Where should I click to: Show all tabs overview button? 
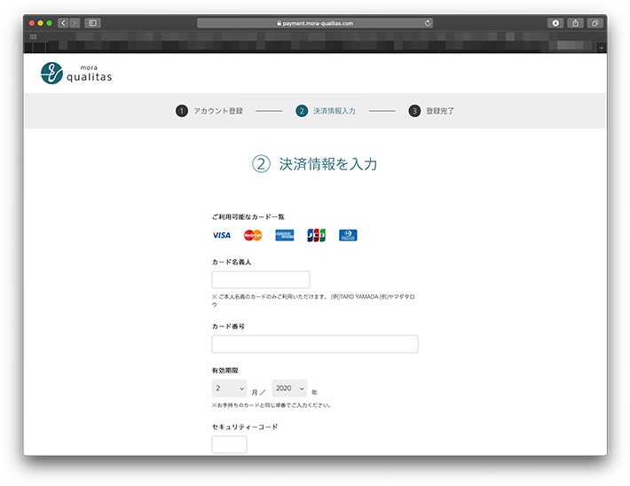pos(595,23)
